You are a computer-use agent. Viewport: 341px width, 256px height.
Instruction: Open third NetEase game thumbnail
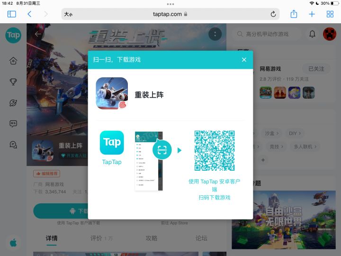click(294, 92)
